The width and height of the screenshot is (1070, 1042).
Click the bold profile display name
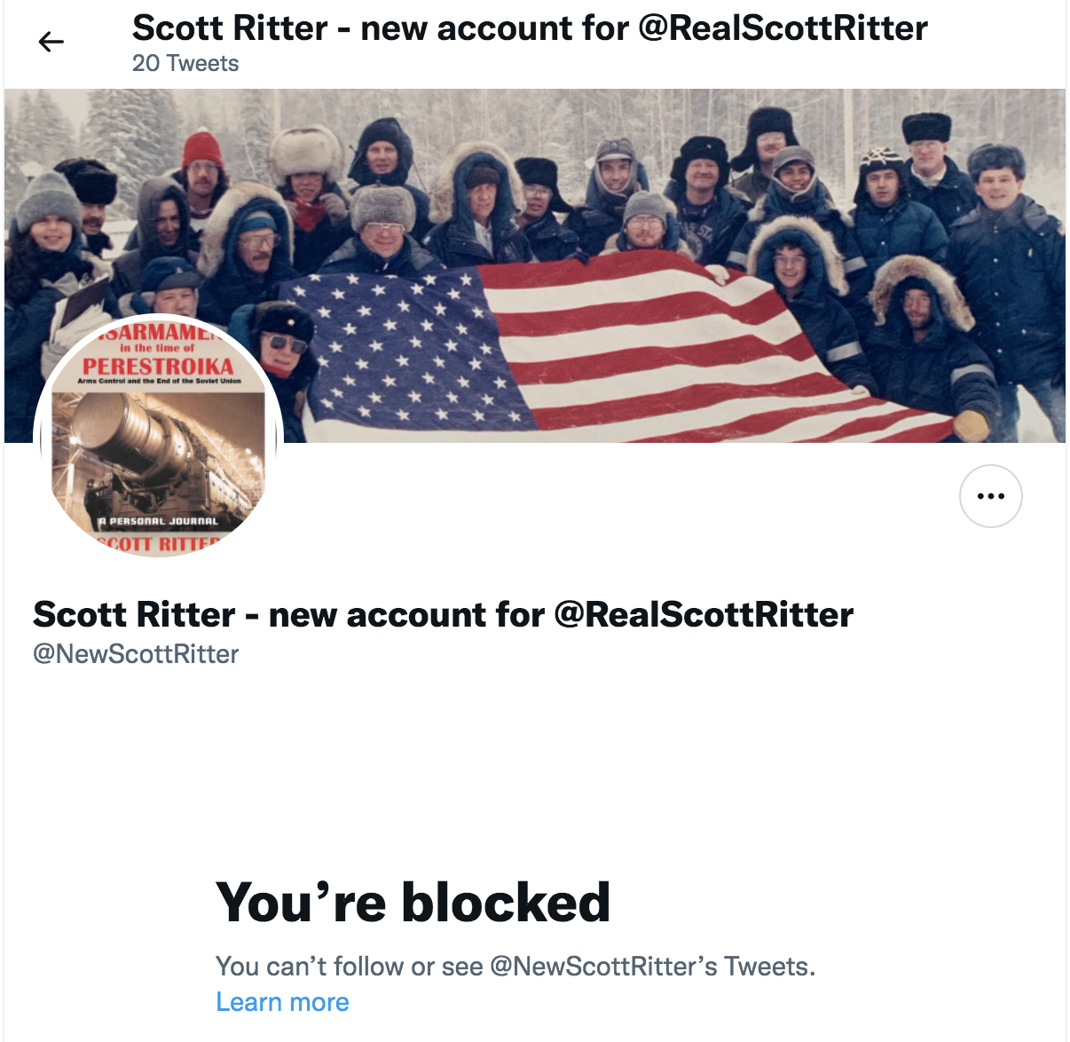point(443,614)
